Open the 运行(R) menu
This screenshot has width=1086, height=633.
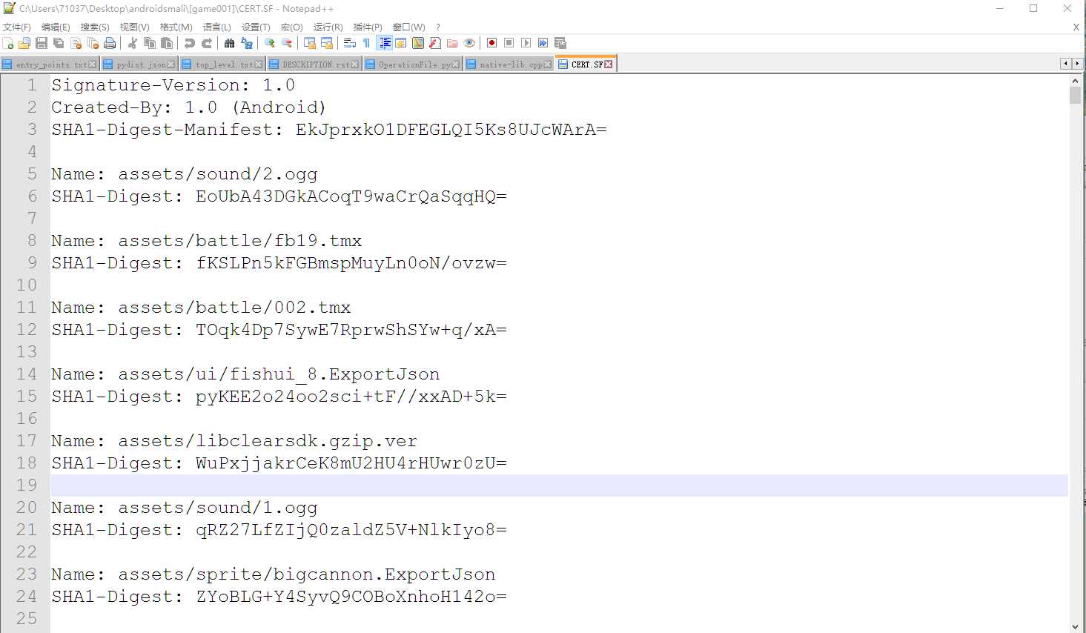tap(328, 27)
